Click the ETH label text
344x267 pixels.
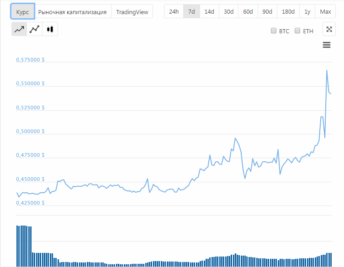(x=308, y=31)
